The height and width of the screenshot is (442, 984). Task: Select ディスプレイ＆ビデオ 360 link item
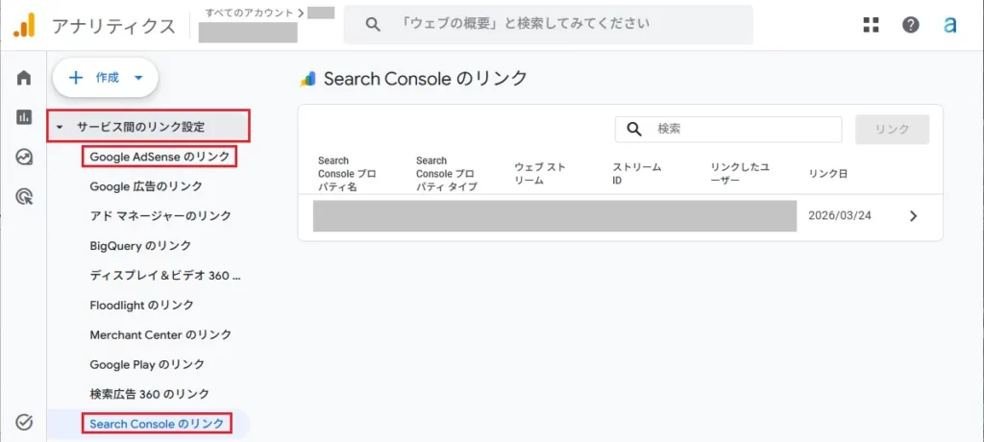pos(165,275)
